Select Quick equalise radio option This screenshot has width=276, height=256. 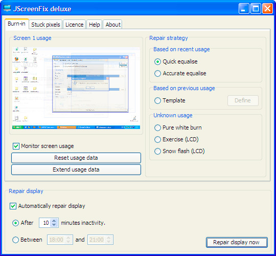[157, 62]
